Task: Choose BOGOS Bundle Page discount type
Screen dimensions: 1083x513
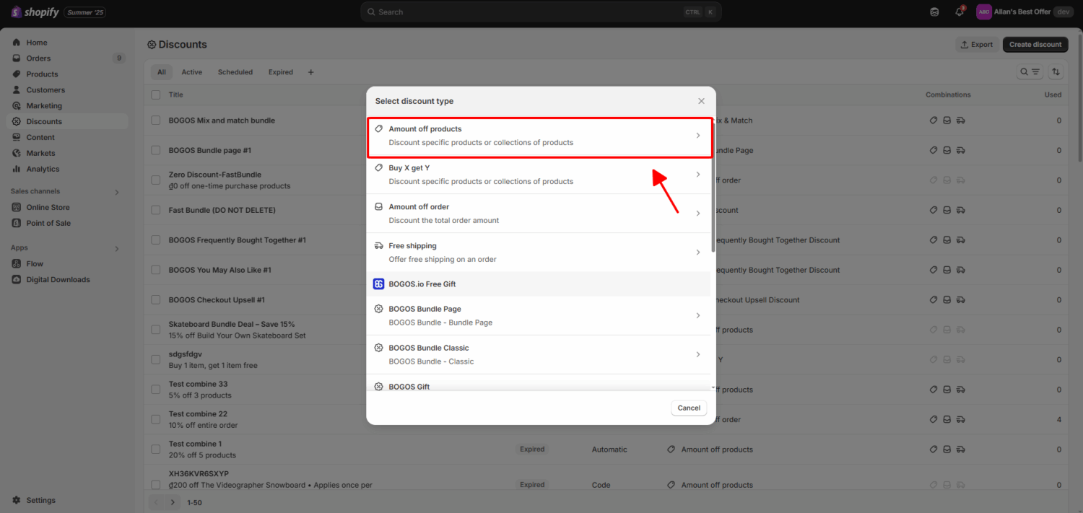Action: [539, 315]
